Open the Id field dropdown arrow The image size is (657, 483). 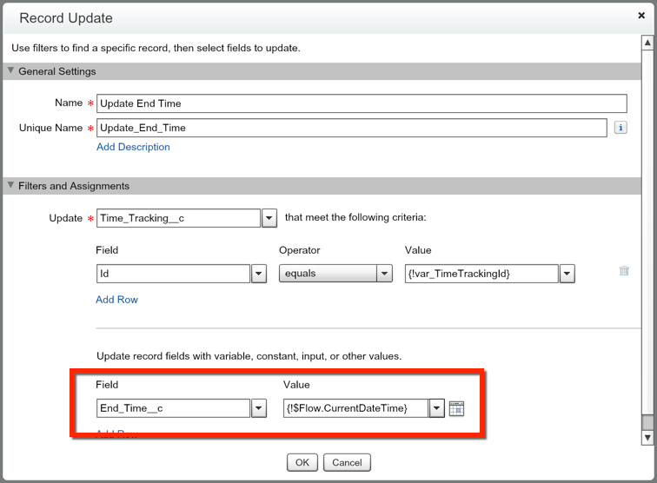[x=258, y=274]
